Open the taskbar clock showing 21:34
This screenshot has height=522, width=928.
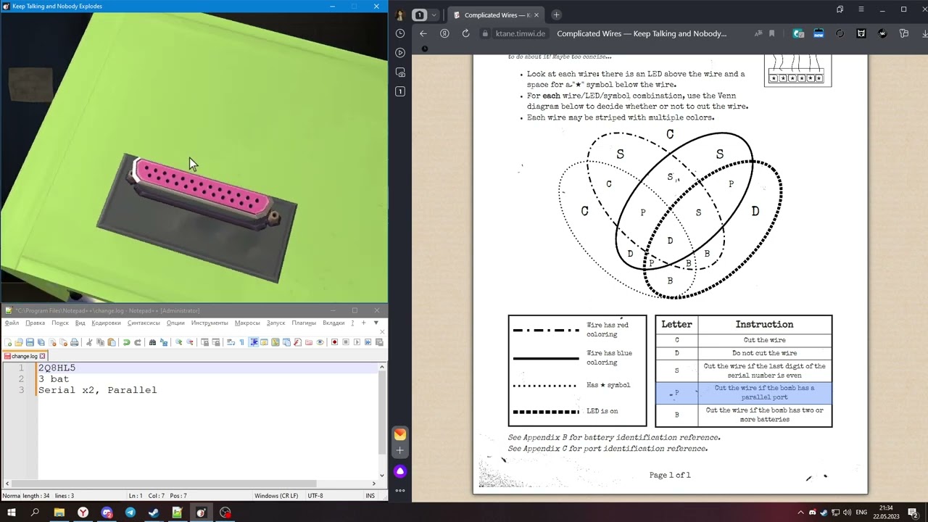pos(886,513)
